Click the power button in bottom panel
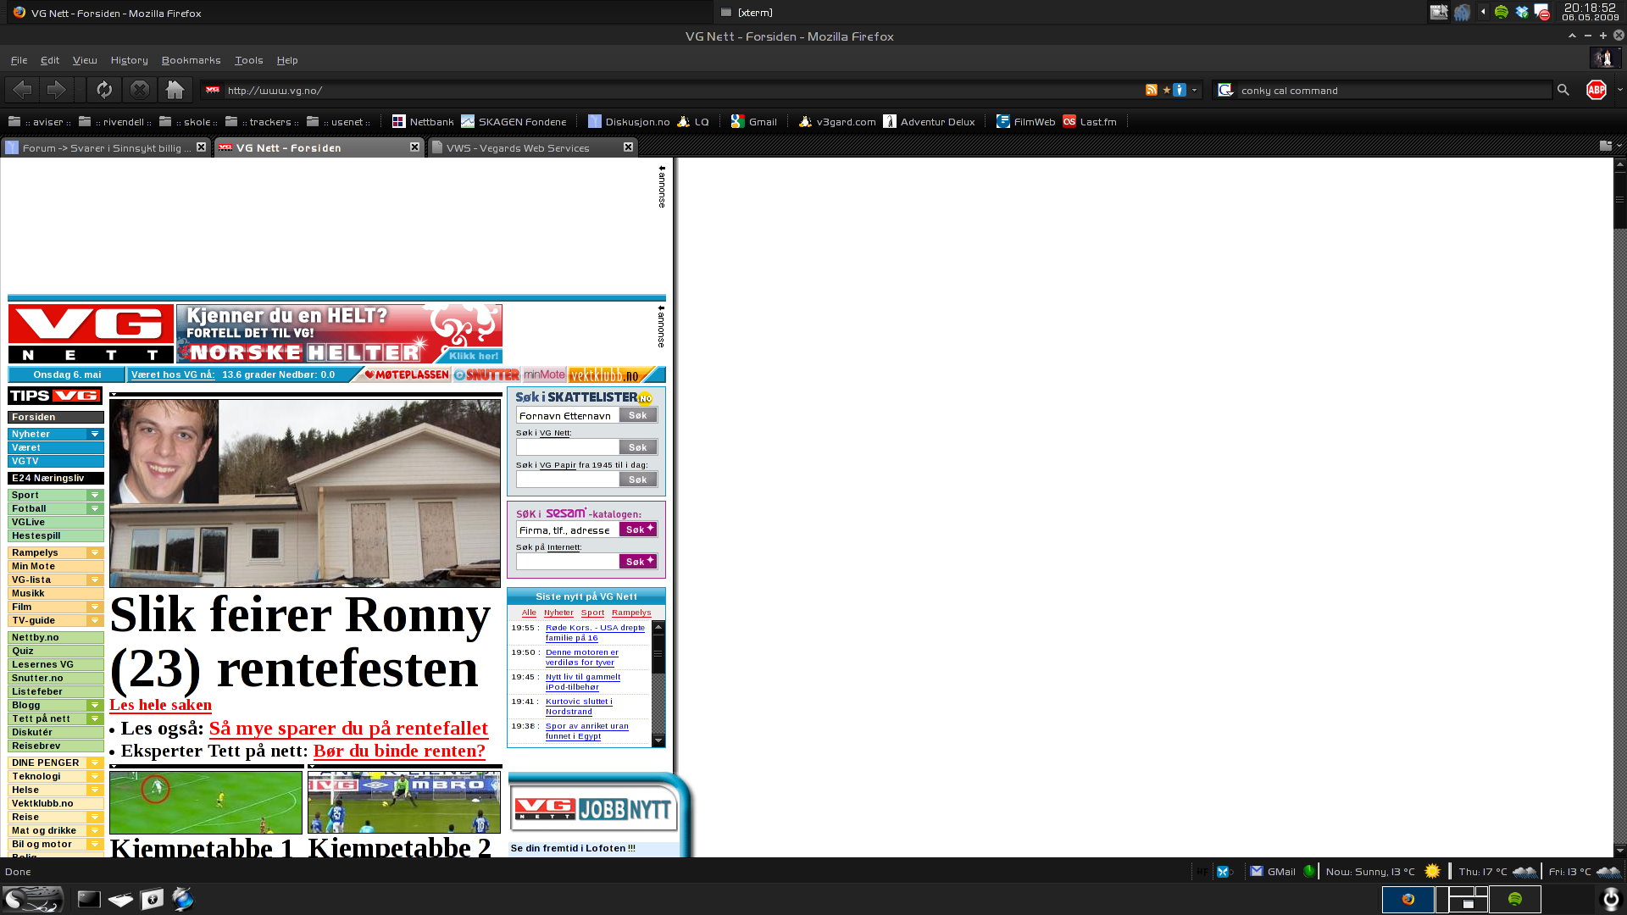The image size is (1627, 915). coord(1610,899)
